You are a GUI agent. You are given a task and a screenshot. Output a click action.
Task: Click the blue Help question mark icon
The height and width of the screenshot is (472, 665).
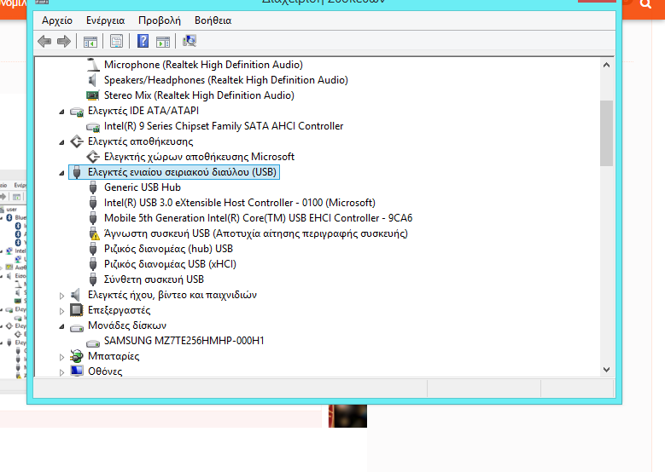tap(143, 41)
